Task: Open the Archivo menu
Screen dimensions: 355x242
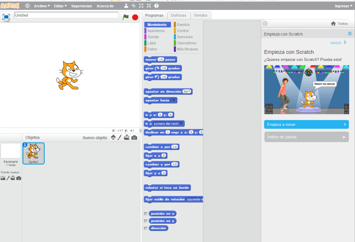Action: 42,6
